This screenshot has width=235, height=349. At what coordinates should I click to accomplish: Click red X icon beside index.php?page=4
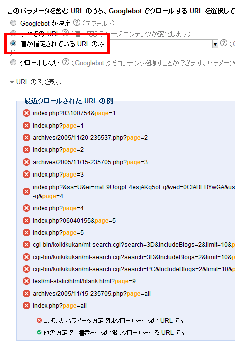point(26,208)
